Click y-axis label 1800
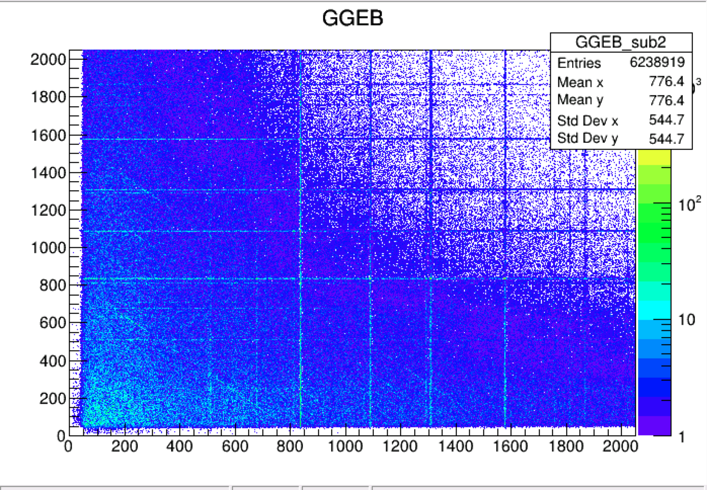Image resolution: width=707 pixels, height=490 pixels. pyautogui.click(x=49, y=97)
